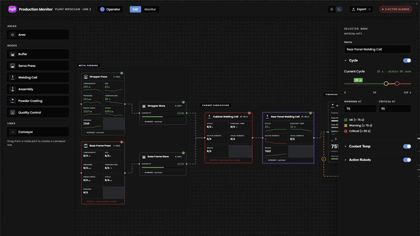The height and width of the screenshot is (236, 420).
Task: Click the Rear Panel welds count 7652
Action: click(x=268, y=151)
